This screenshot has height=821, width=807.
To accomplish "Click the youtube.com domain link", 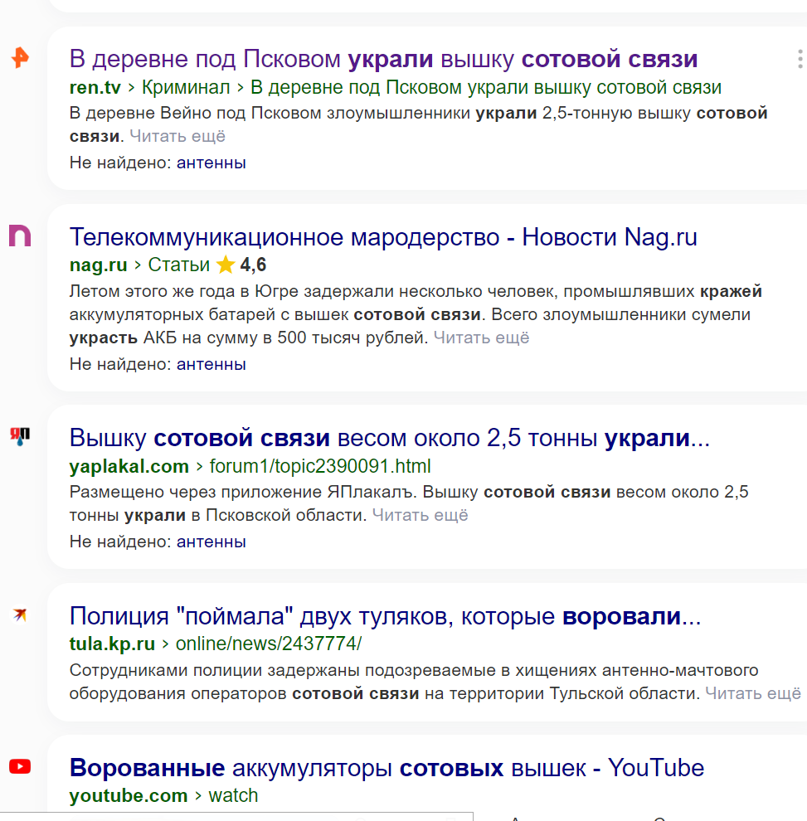I will pyautogui.click(x=129, y=795).
